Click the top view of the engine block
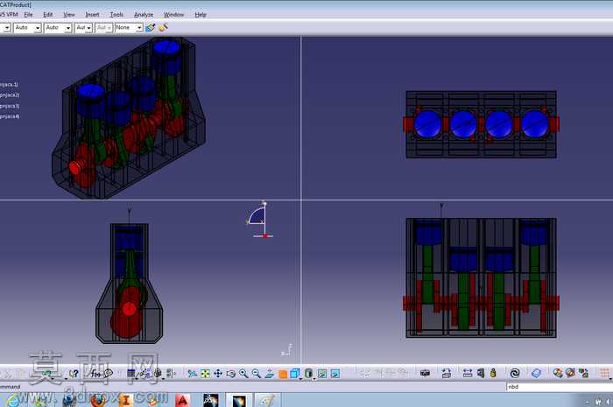The width and height of the screenshot is (613, 407). 481,124
